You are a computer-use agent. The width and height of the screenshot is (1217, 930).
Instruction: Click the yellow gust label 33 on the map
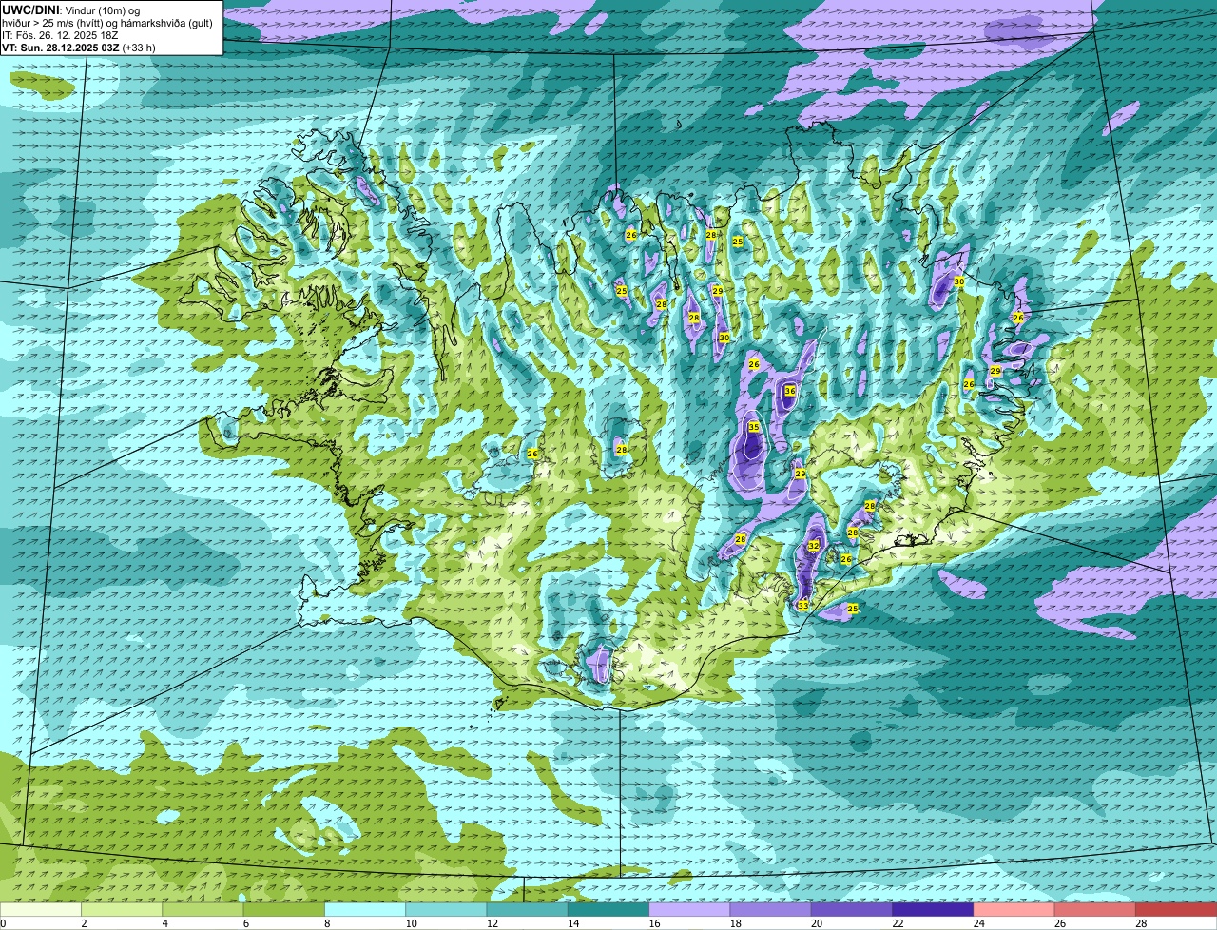coord(802,606)
